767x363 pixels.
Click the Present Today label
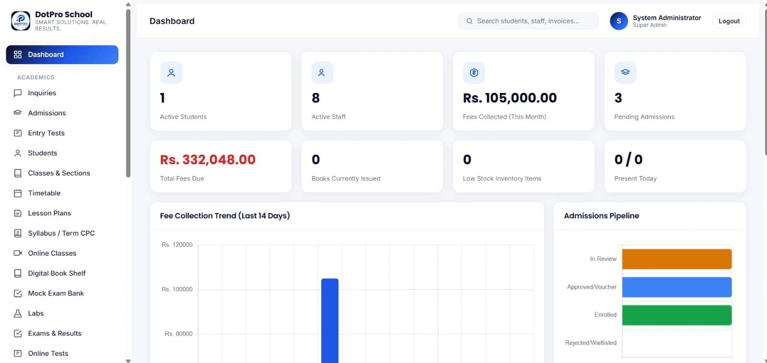tap(635, 179)
